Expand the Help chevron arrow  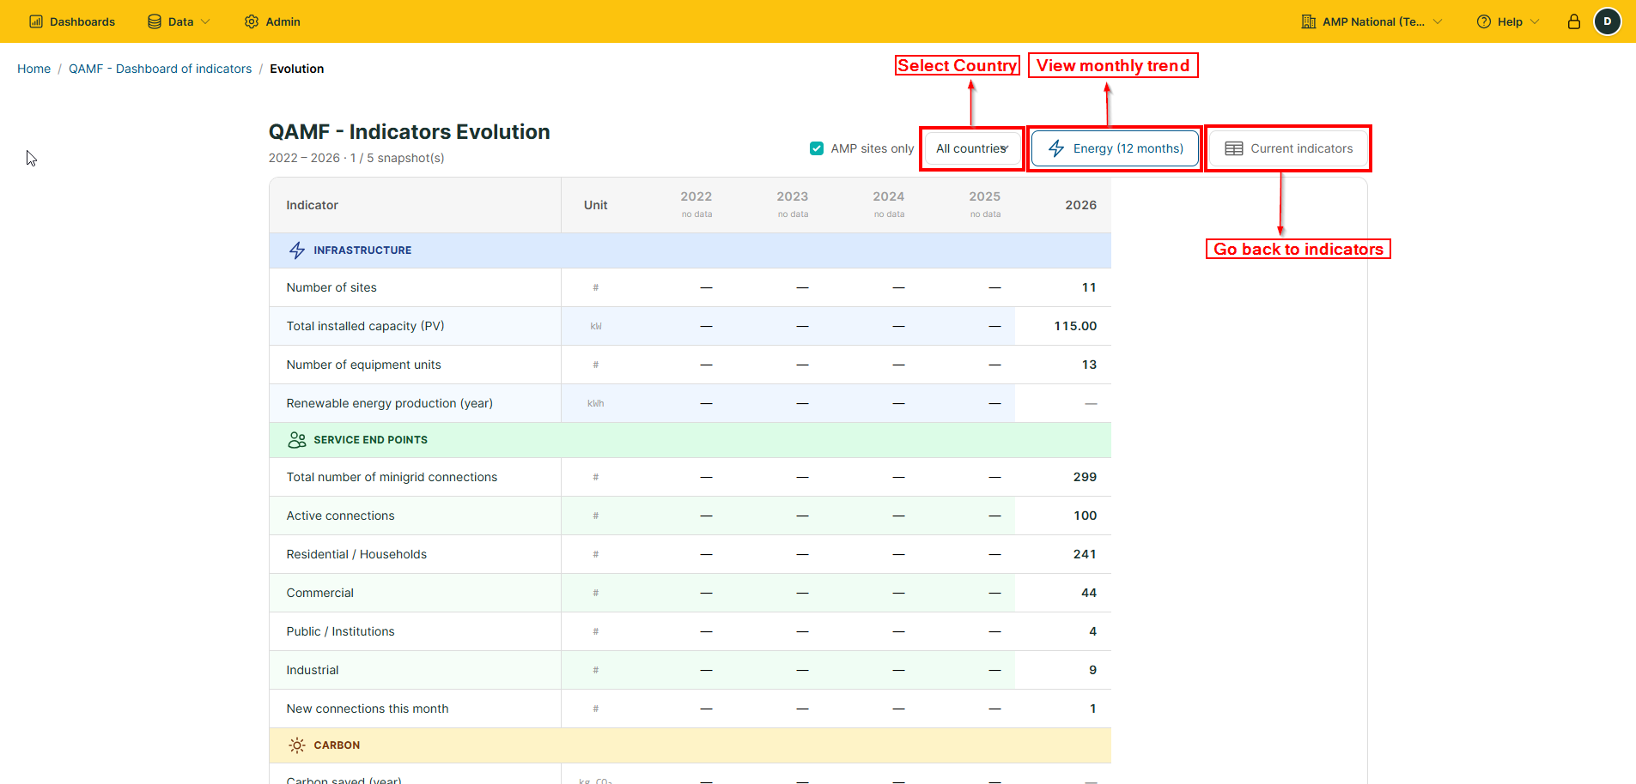(1535, 21)
